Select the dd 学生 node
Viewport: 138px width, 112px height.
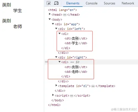pos(76,43)
